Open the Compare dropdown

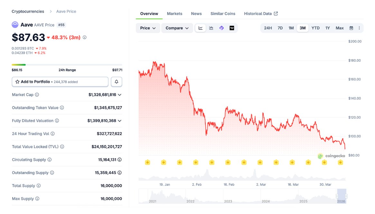(177, 28)
